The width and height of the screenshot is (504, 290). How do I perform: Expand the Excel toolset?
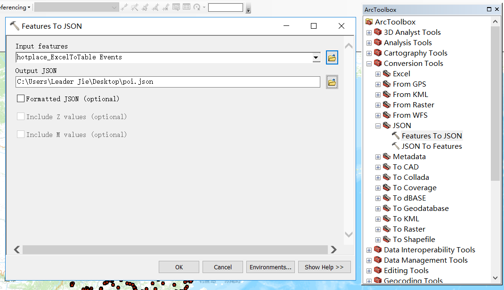(378, 74)
